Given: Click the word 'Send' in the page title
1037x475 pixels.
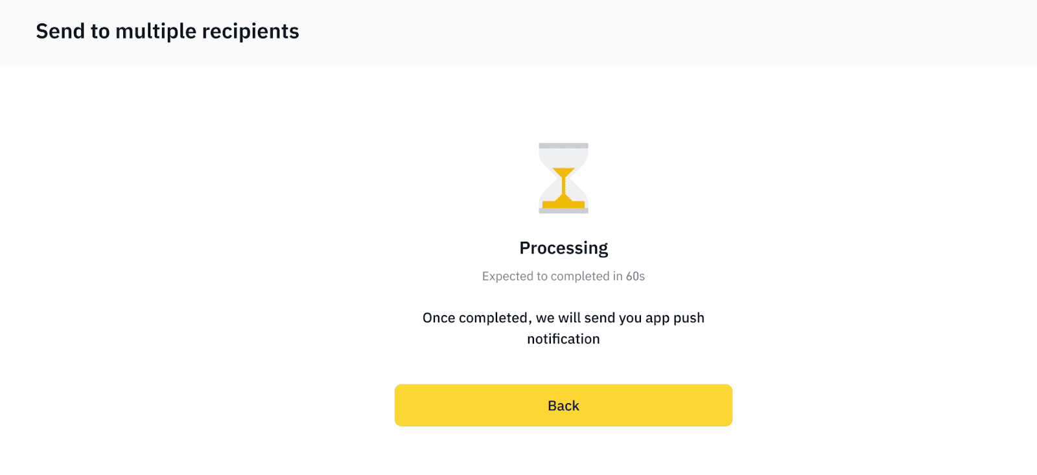Looking at the screenshot, I should tap(60, 31).
